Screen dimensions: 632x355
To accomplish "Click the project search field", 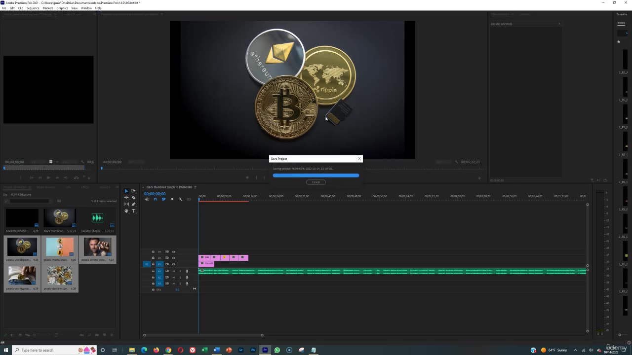I will tap(30, 201).
